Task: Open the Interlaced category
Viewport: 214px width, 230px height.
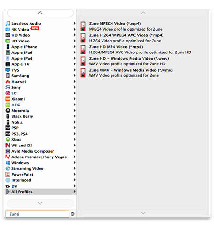Action: [x=41, y=180]
